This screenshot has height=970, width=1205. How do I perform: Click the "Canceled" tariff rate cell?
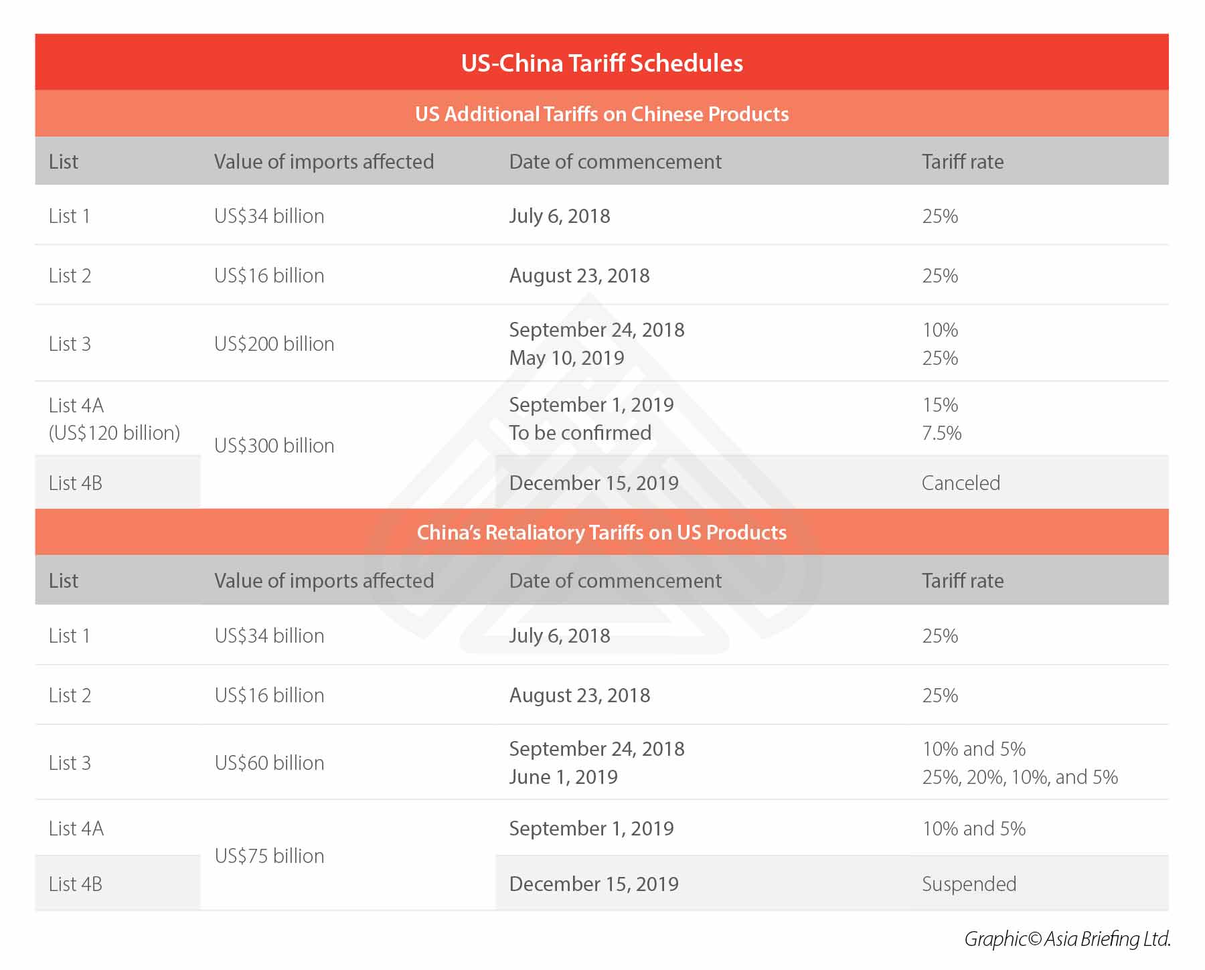tap(961, 483)
